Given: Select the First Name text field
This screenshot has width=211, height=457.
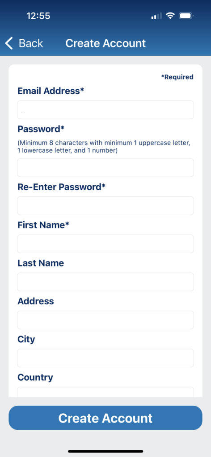Looking at the screenshot, I should 105,244.
